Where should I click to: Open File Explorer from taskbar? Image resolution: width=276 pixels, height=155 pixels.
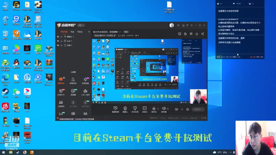[11, 152]
